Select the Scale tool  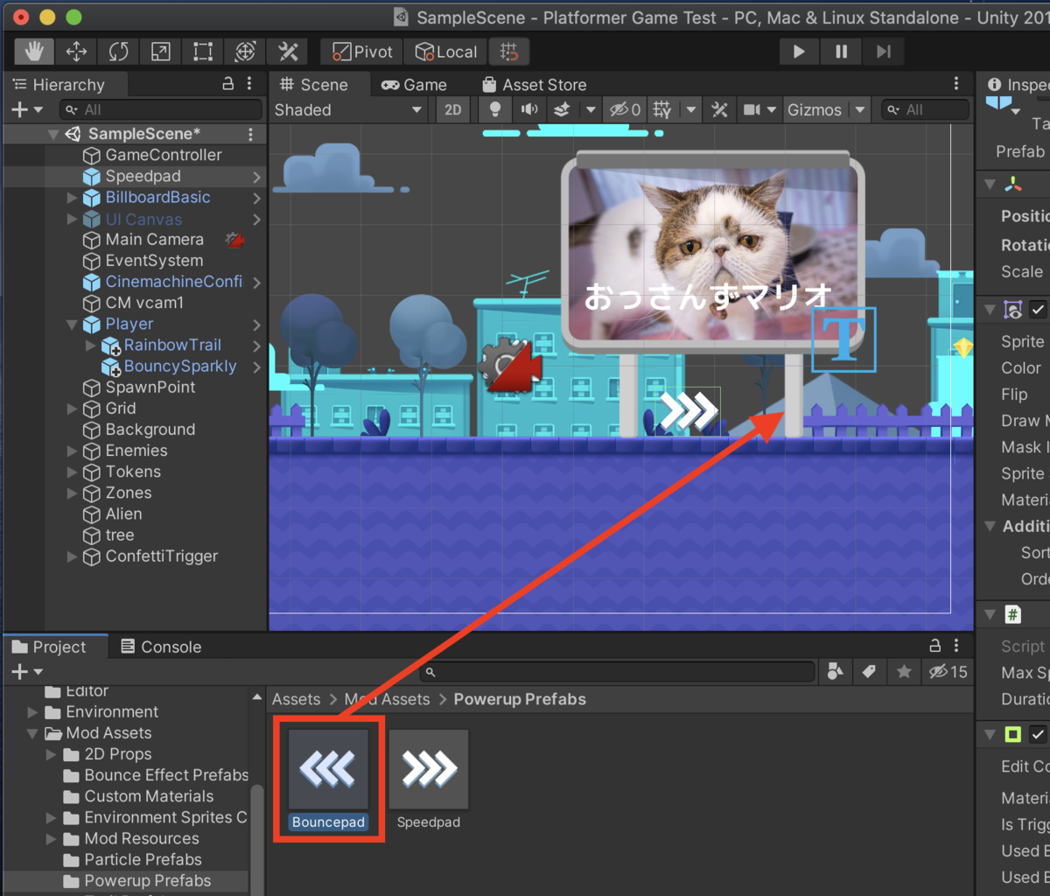160,52
